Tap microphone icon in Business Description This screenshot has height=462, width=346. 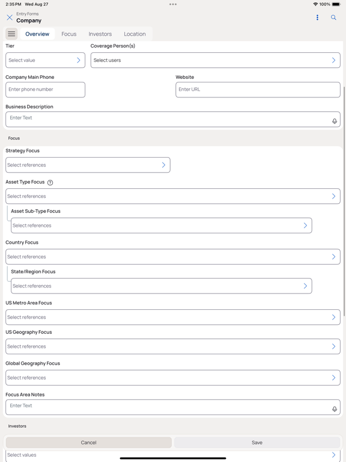tap(335, 121)
